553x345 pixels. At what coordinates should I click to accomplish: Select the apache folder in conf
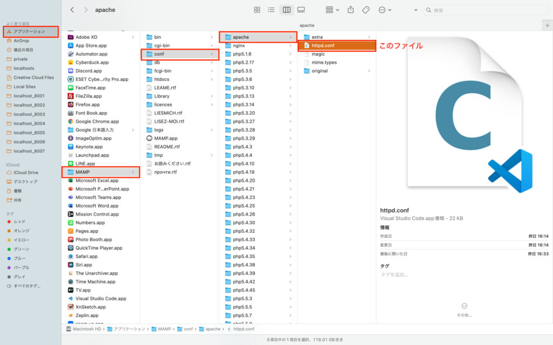(x=258, y=37)
